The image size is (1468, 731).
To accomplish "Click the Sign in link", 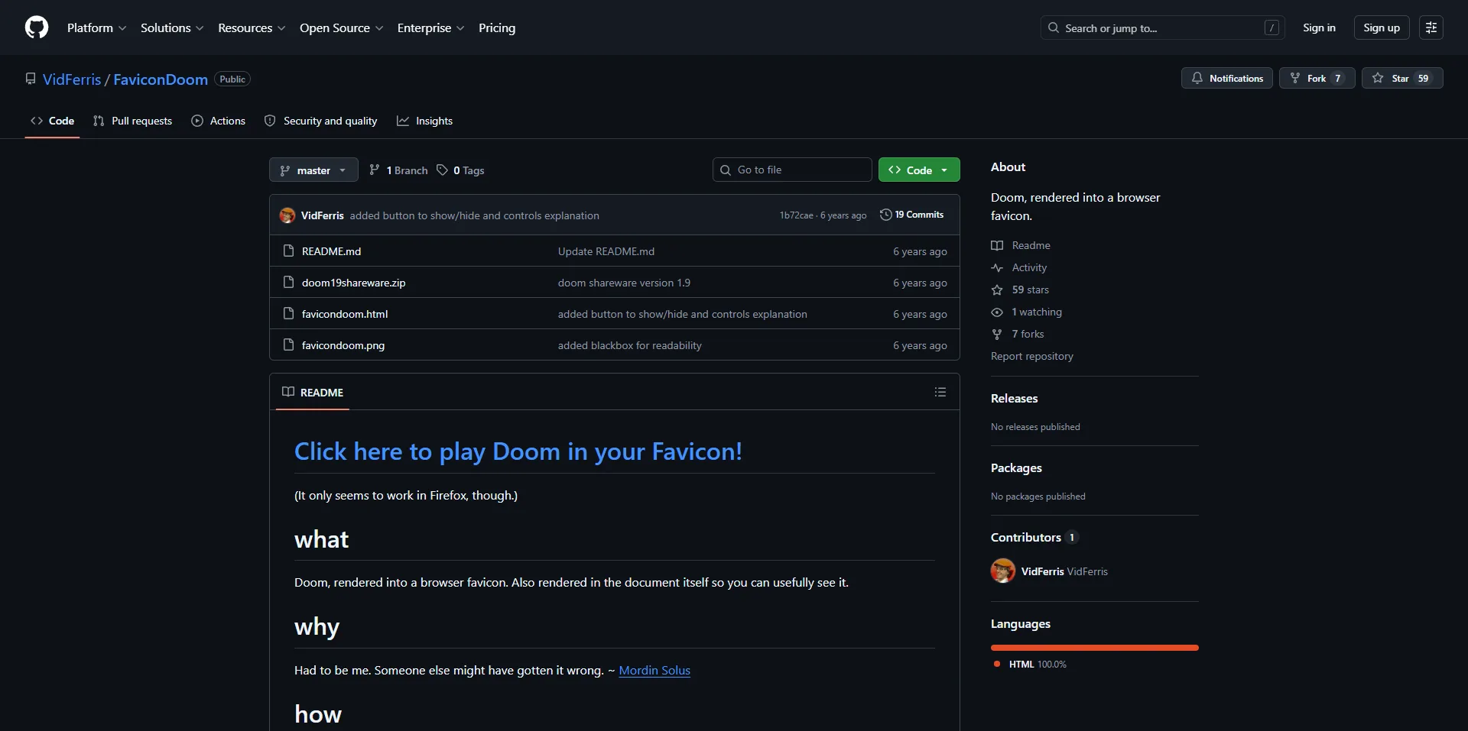I will click(x=1319, y=27).
